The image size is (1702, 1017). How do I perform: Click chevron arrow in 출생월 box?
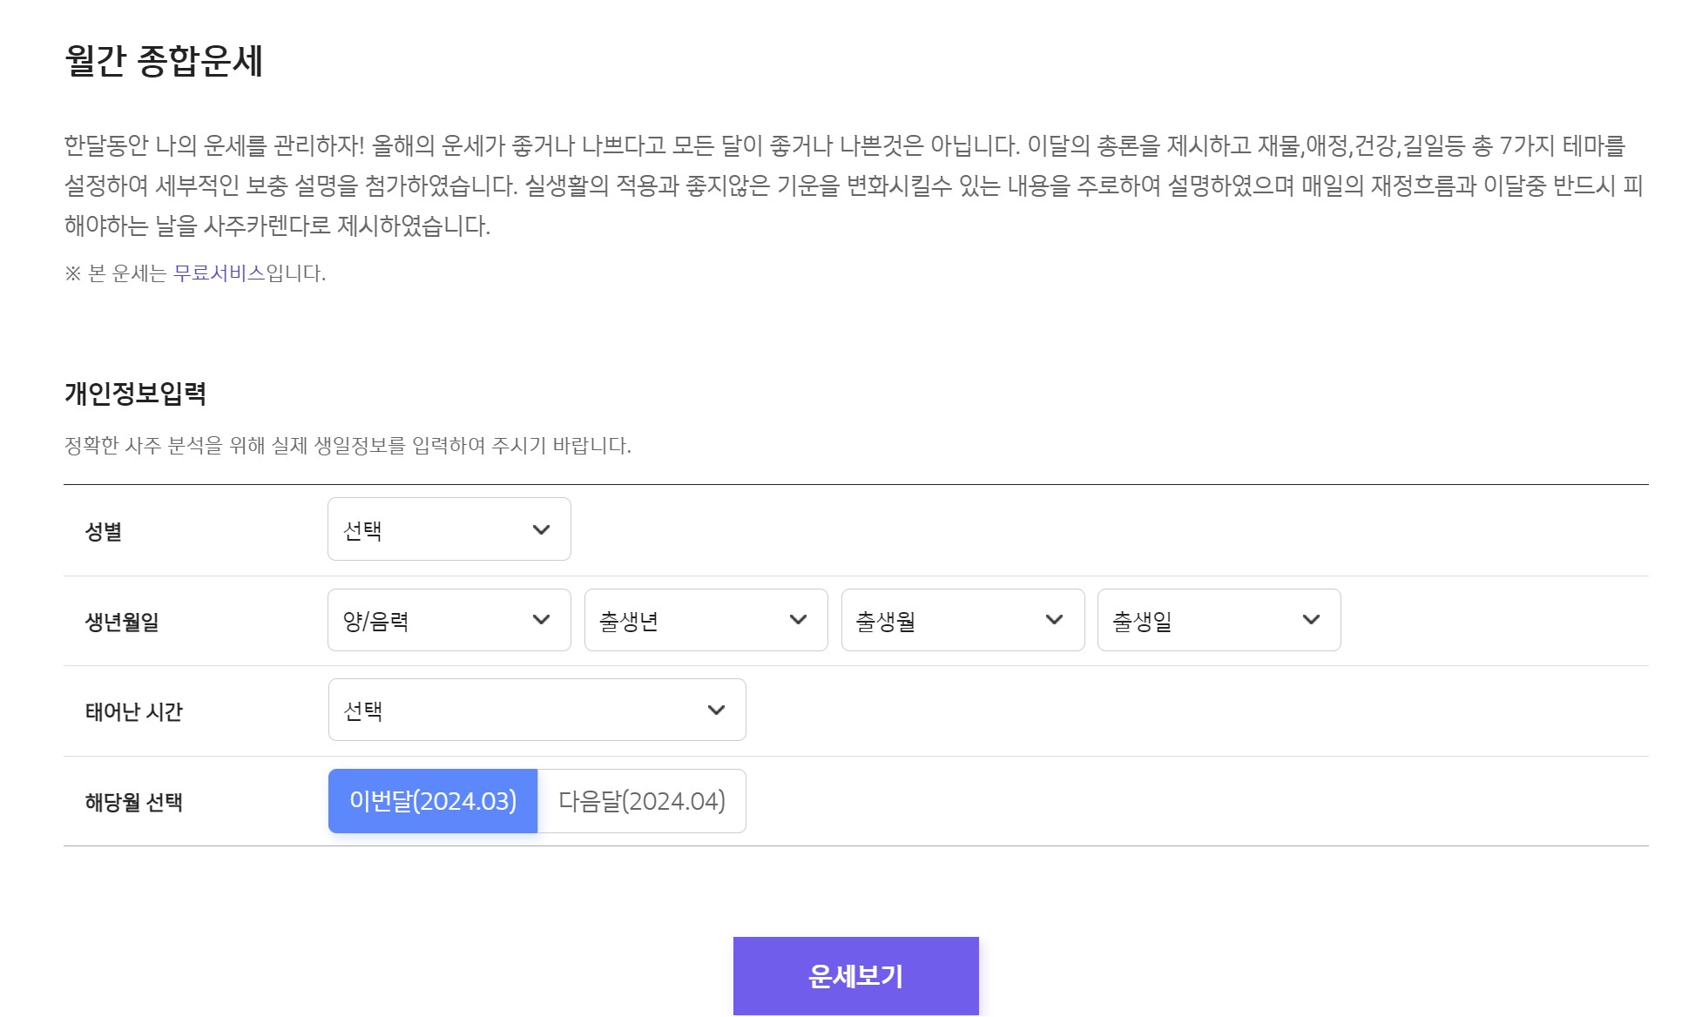1054,620
